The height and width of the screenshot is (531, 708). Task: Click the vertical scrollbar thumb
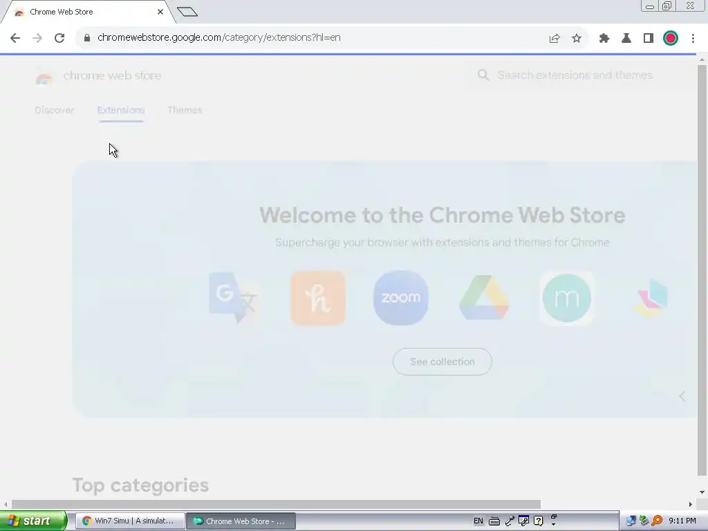tap(702, 270)
